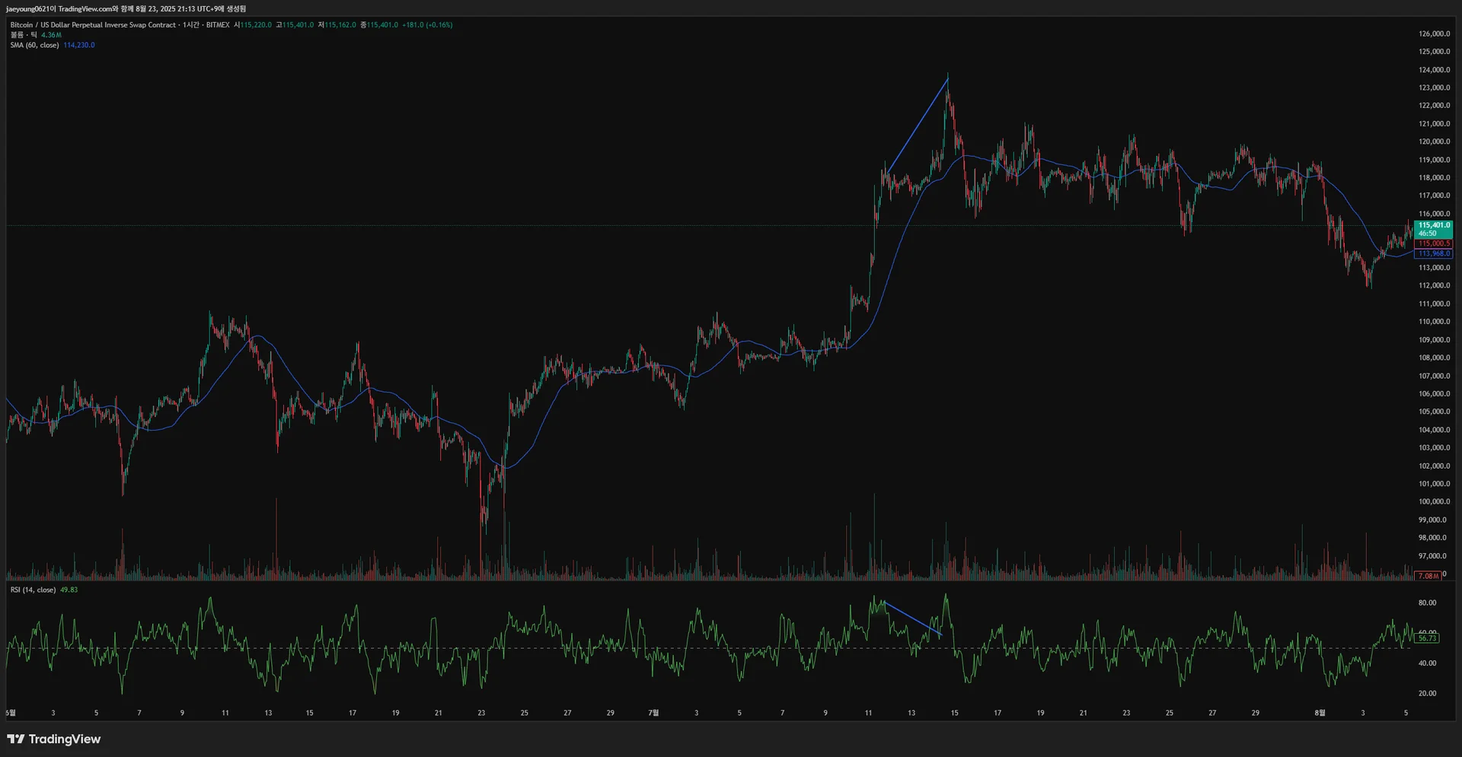Click the 4.36M volume tick legend value
Screen dimensions: 1462x757
[51, 35]
